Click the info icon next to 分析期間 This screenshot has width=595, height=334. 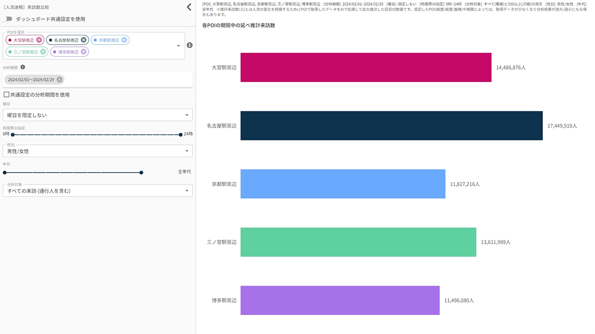pos(23,67)
